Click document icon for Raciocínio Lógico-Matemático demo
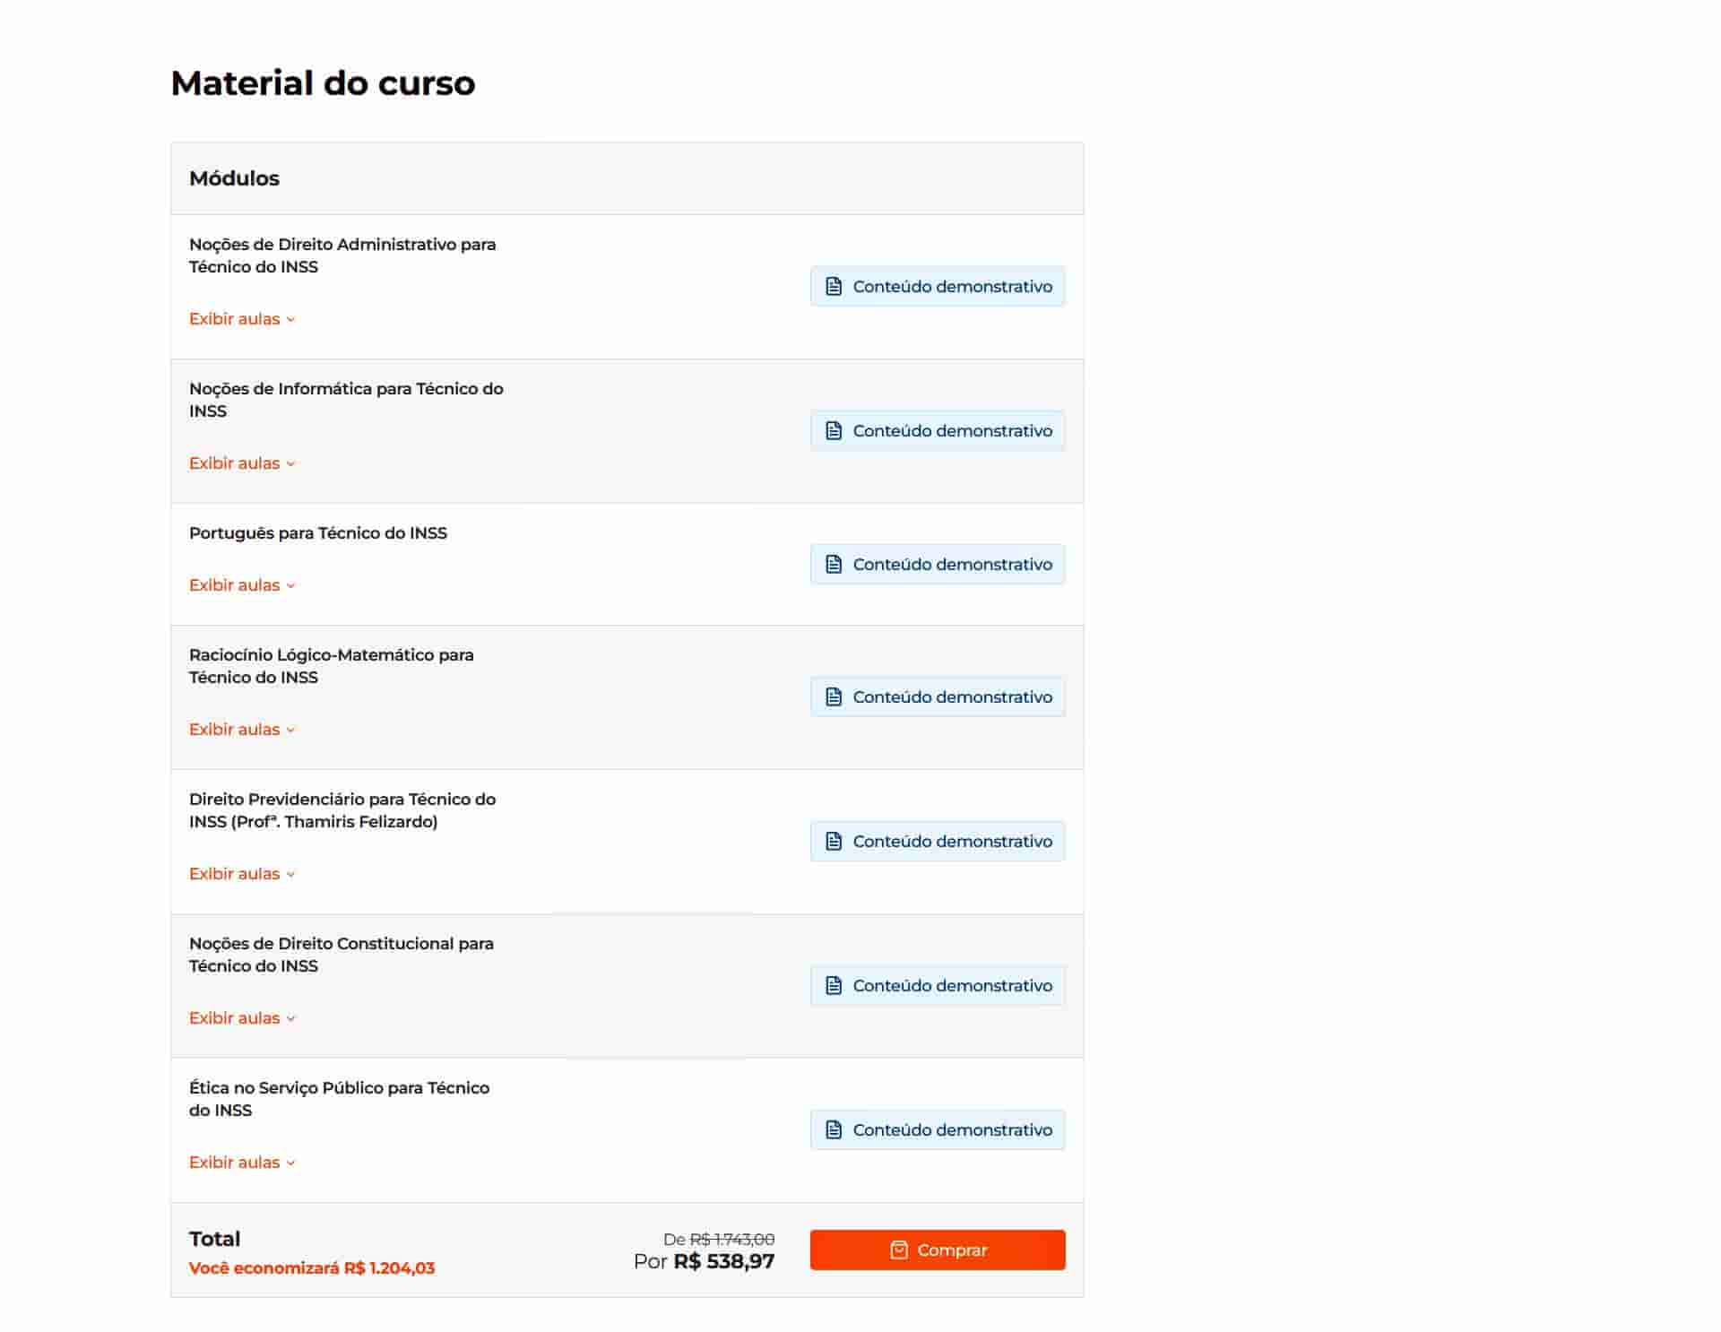Viewport: 1721px width, 1332px height. coord(834,697)
